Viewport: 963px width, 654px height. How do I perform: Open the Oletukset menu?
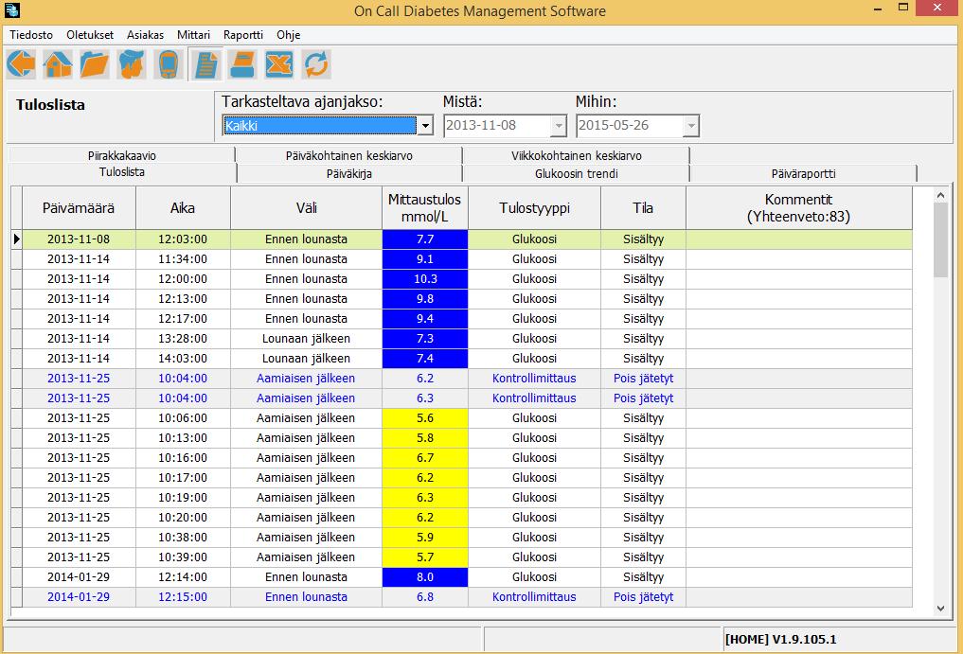pyautogui.click(x=90, y=35)
